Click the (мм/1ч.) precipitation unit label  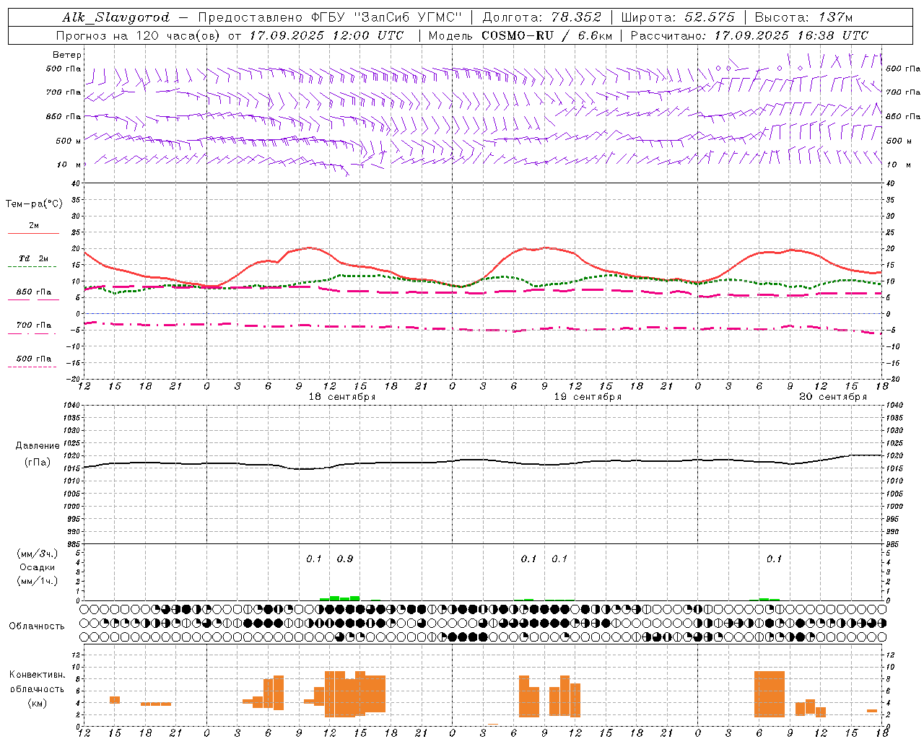tap(38, 581)
